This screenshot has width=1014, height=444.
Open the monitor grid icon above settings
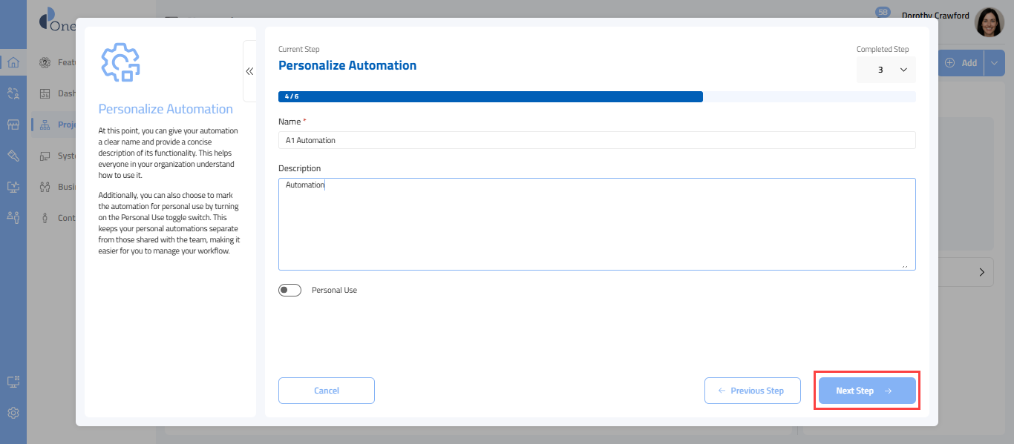point(13,382)
